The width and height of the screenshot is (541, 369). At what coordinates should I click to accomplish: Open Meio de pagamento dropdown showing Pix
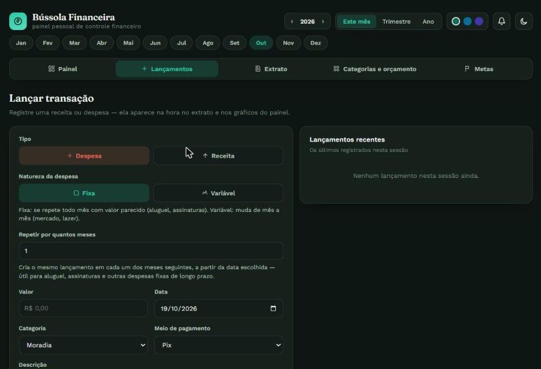click(x=218, y=345)
